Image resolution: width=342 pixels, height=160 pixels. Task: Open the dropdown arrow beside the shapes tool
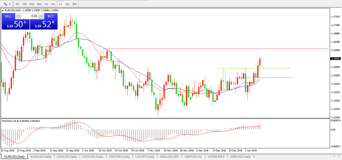pyautogui.click(x=10, y=4)
